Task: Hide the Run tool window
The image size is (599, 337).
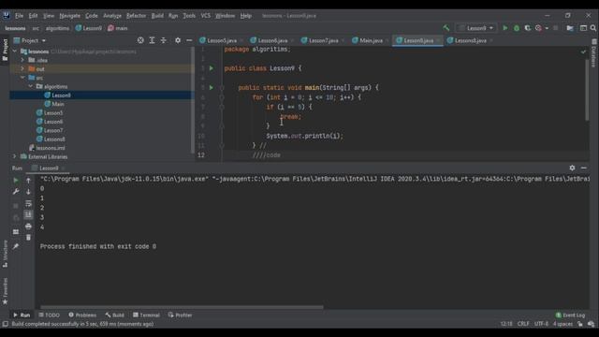Action: pos(584,168)
